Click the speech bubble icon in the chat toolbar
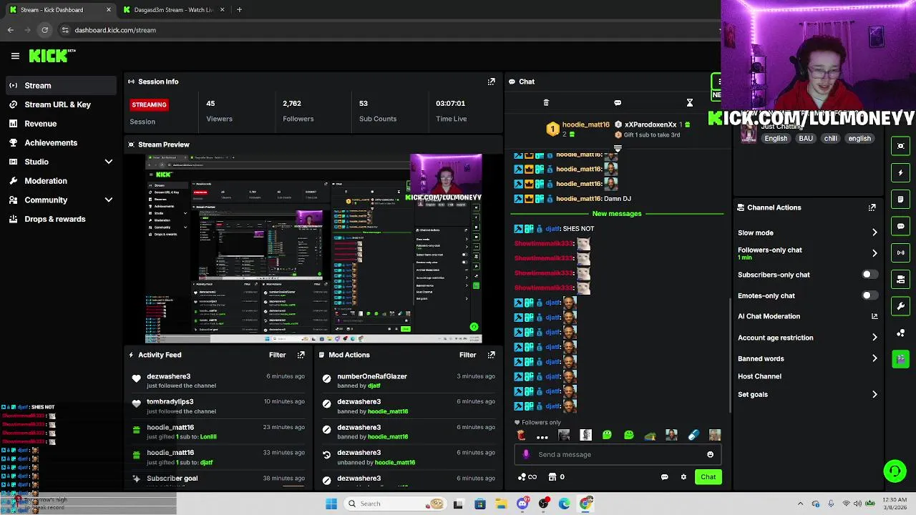 pyautogui.click(x=618, y=103)
